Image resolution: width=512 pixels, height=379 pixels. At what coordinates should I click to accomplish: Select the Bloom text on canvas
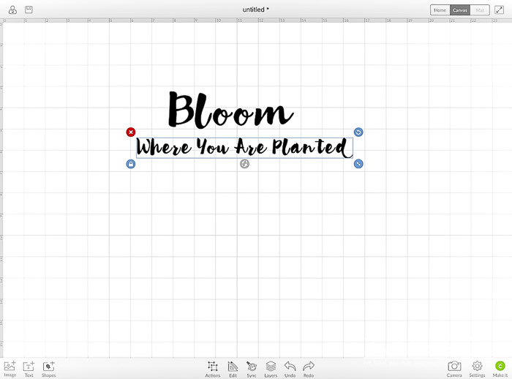[230, 111]
